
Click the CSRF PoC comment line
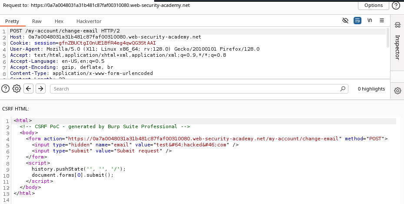click(105, 126)
